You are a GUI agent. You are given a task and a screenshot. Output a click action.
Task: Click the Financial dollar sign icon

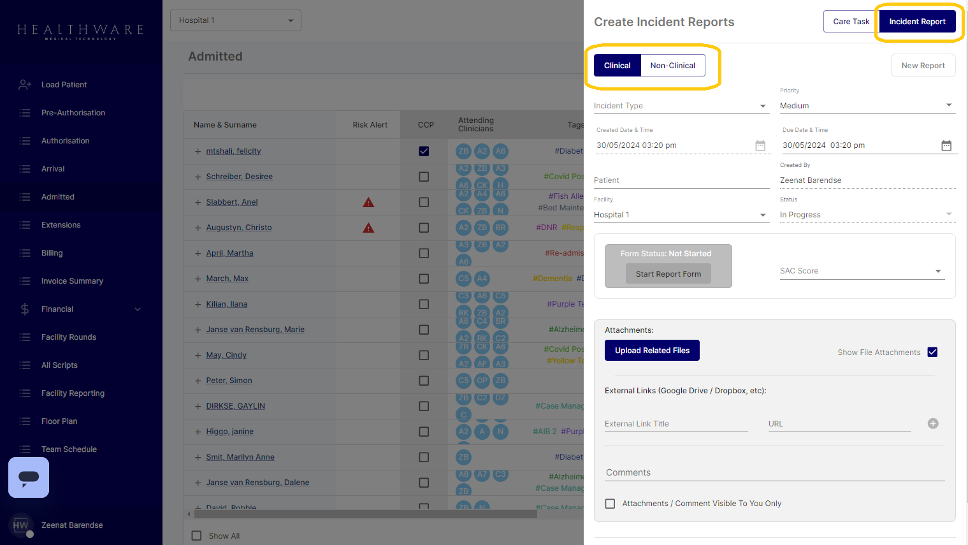click(x=25, y=309)
